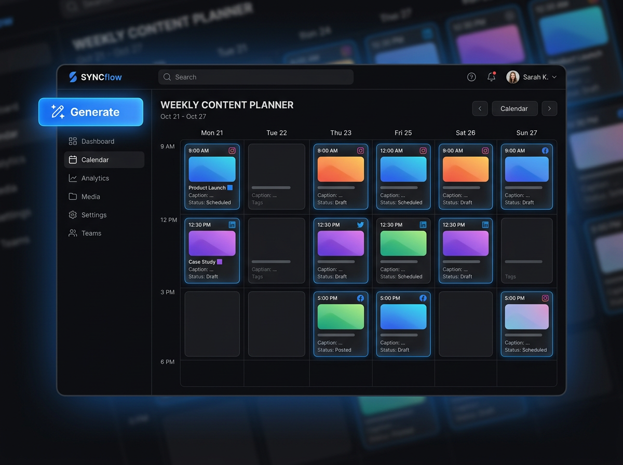
Task: Click Instagram icon on Mon 21 9:00 AM card
Action: click(x=232, y=151)
